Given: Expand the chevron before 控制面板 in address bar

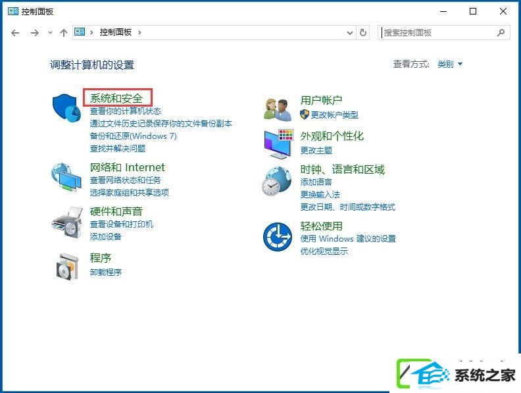Looking at the screenshot, I should pyautogui.click(x=91, y=32).
